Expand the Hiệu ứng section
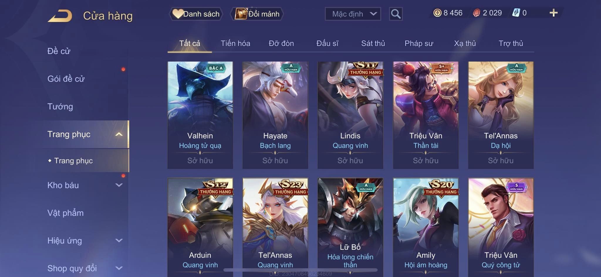Viewport: 601px width, 277px height. point(119,240)
